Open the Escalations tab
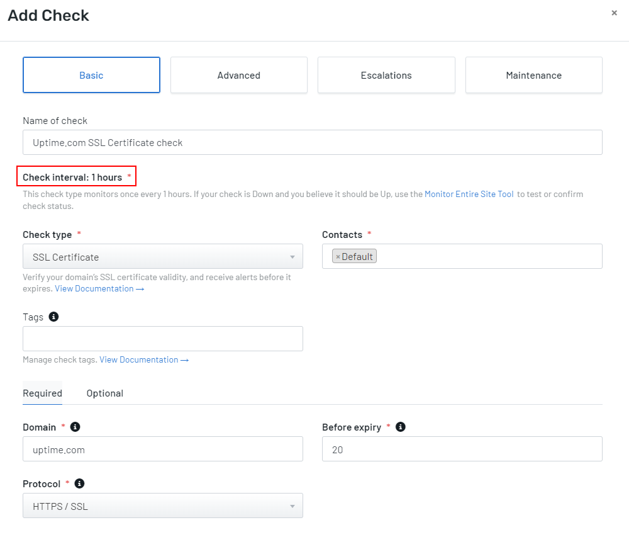 coord(386,75)
